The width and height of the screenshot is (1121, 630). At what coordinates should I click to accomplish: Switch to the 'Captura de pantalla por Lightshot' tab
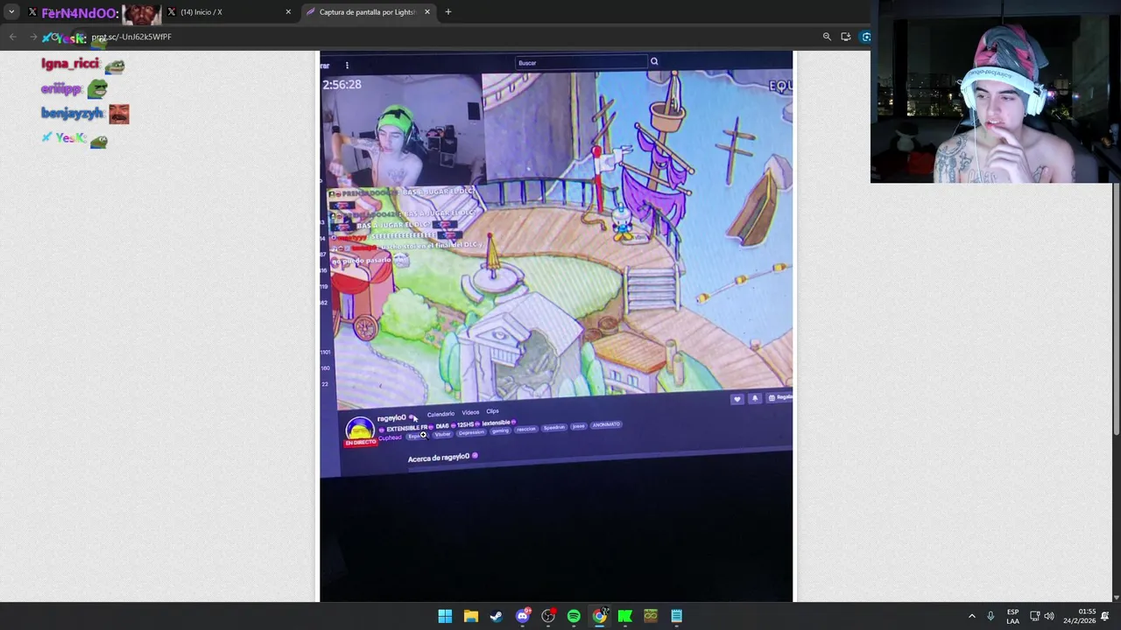point(368,12)
